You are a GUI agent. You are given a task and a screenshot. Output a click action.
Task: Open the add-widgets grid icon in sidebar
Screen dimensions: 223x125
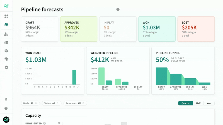tap(6, 16)
